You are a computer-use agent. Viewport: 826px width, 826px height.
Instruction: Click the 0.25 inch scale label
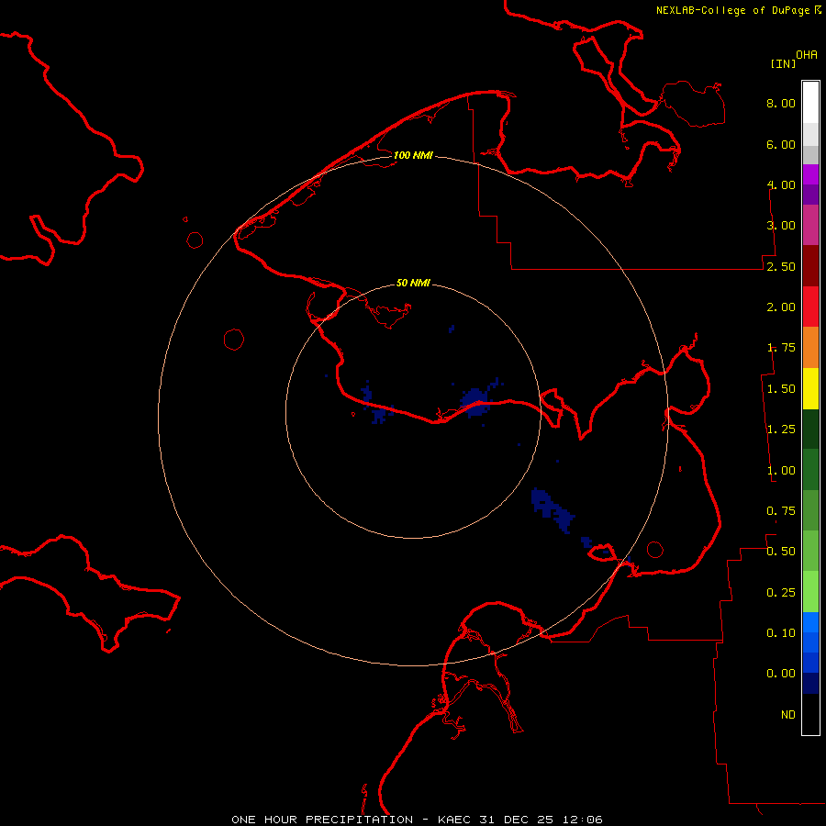tap(781, 593)
